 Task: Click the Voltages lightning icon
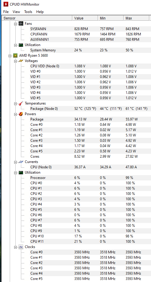click(21, 61)
